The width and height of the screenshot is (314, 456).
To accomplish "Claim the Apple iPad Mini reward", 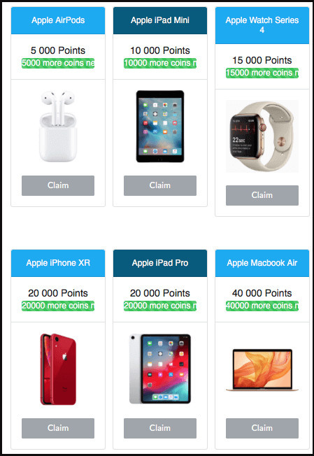I will coord(160,185).
